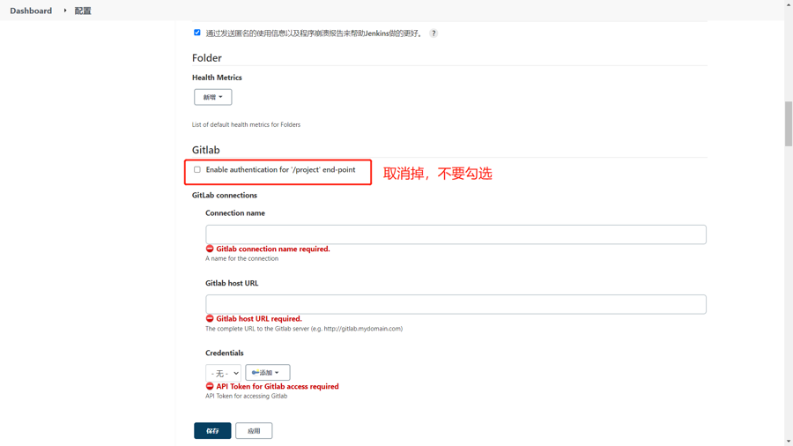This screenshot has width=793, height=446.
Task: Focus the Connection name text field
Action: pos(456,234)
